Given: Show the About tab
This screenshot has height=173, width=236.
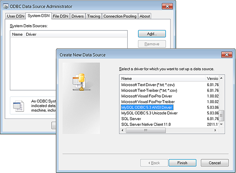Looking at the screenshot, I should tap(145, 16).
